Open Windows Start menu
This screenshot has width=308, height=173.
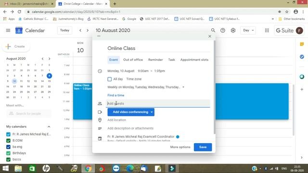[5, 169]
